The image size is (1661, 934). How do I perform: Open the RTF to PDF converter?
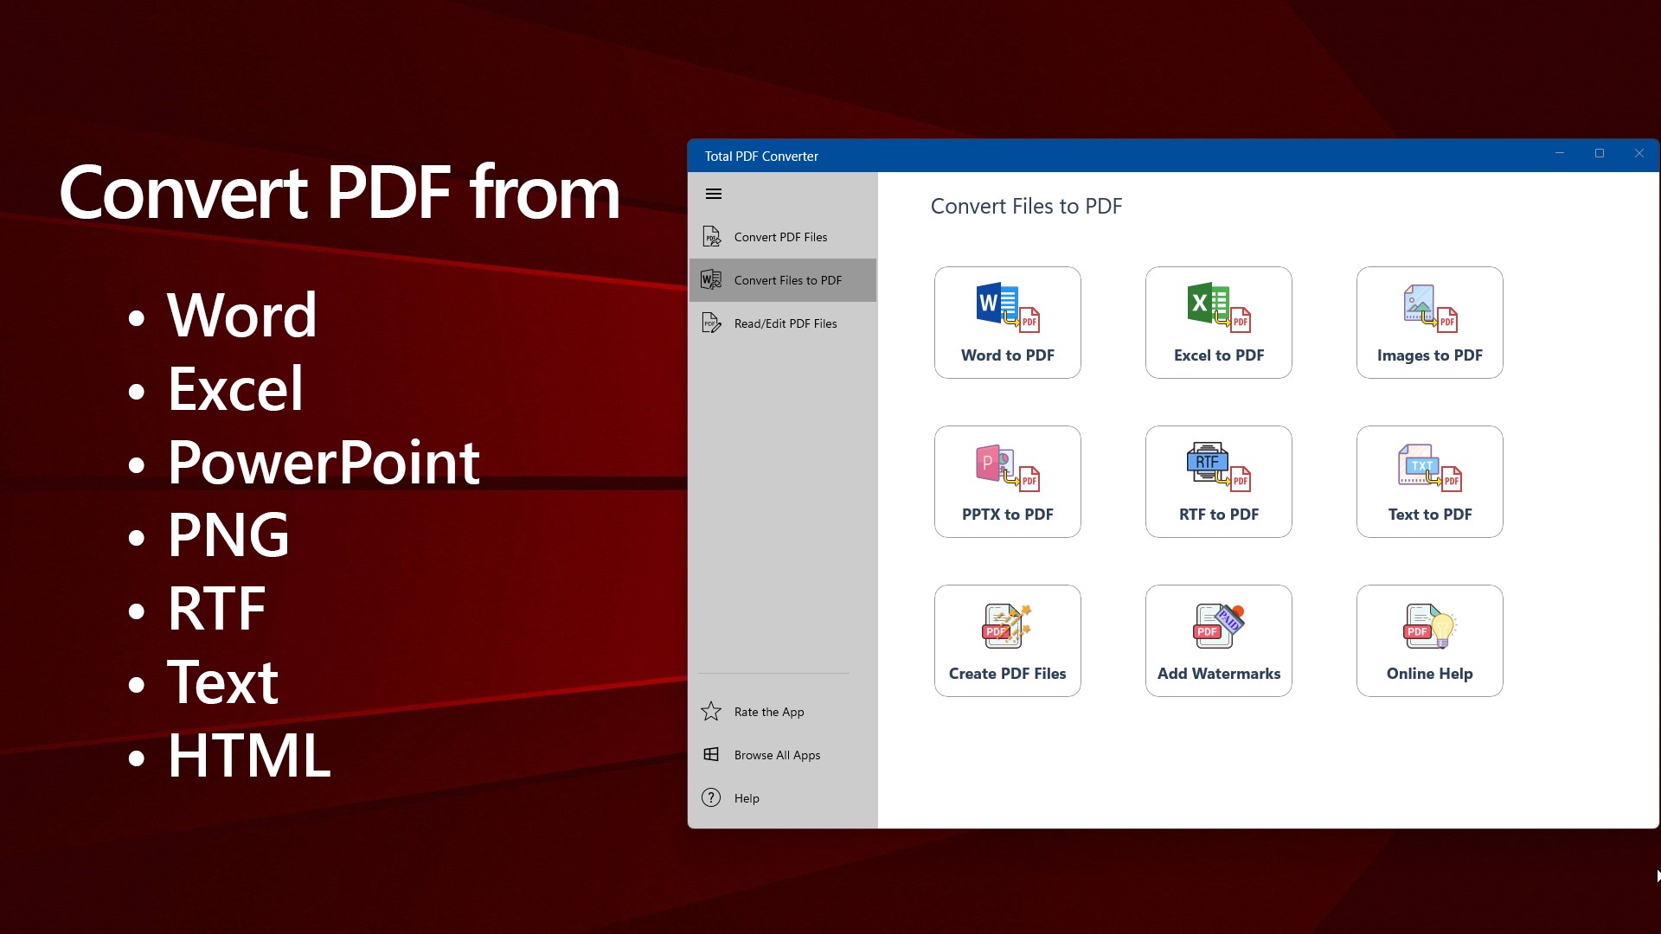[x=1217, y=469]
